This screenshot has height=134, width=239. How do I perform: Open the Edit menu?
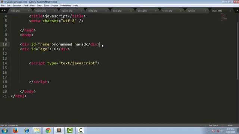(8, 6)
